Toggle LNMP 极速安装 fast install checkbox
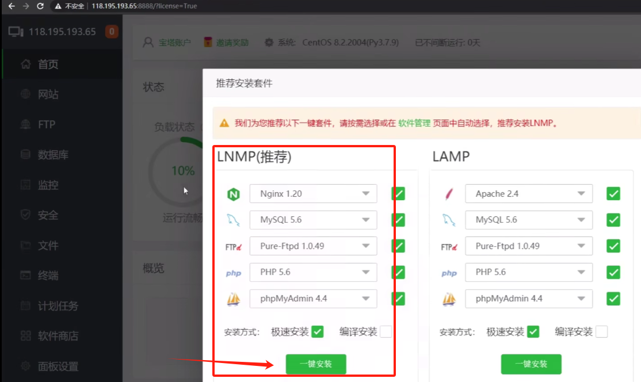 click(x=317, y=331)
